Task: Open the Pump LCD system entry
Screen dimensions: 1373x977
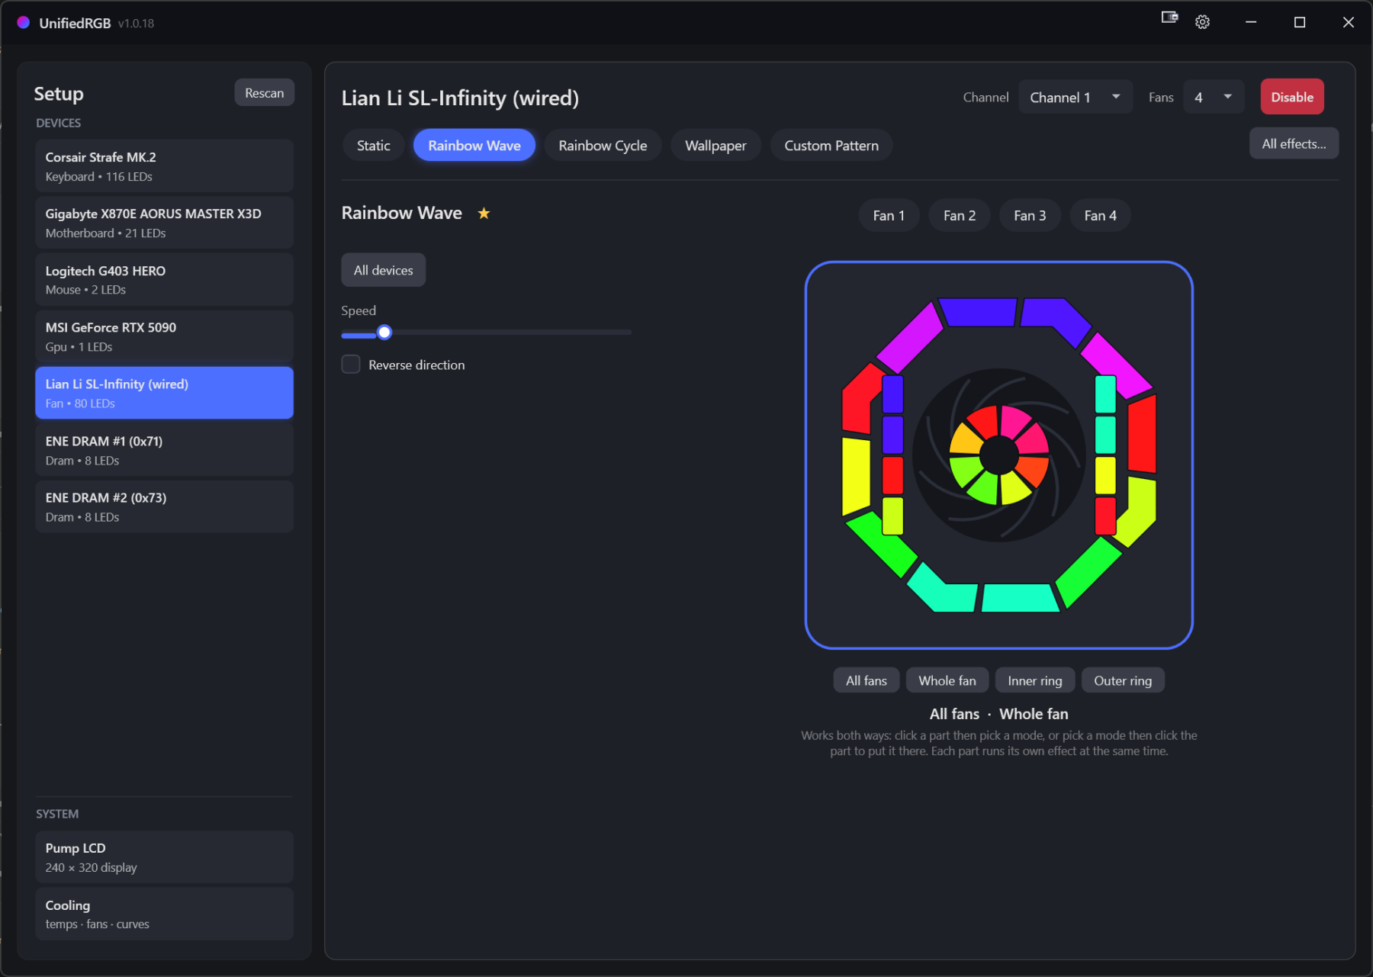Action: (x=164, y=857)
